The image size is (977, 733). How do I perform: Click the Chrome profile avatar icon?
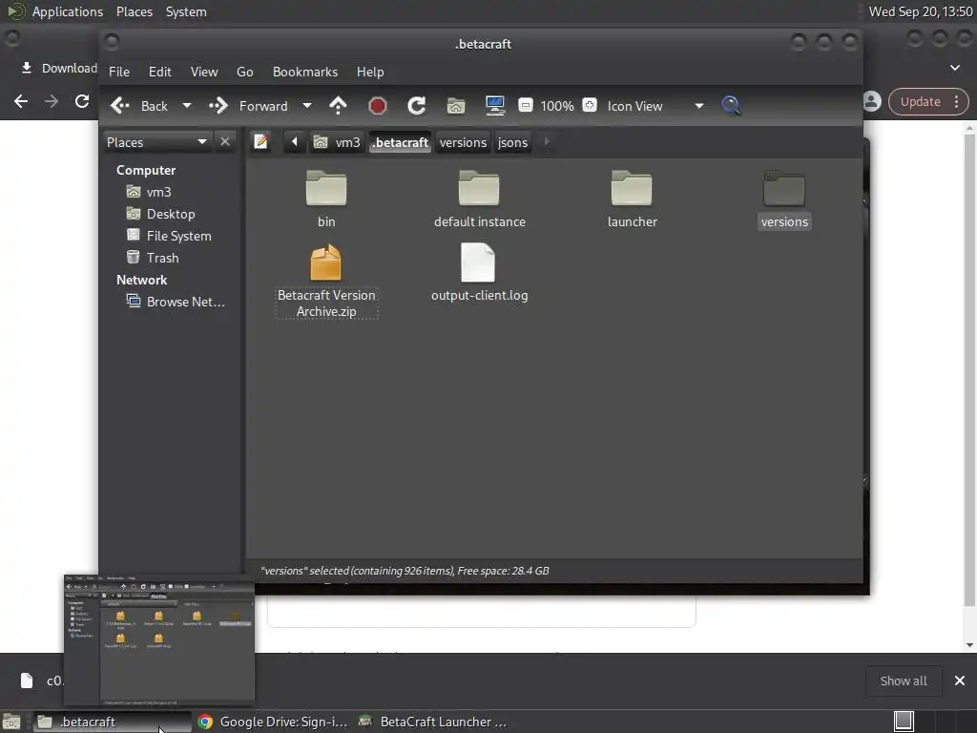[x=872, y=101]
